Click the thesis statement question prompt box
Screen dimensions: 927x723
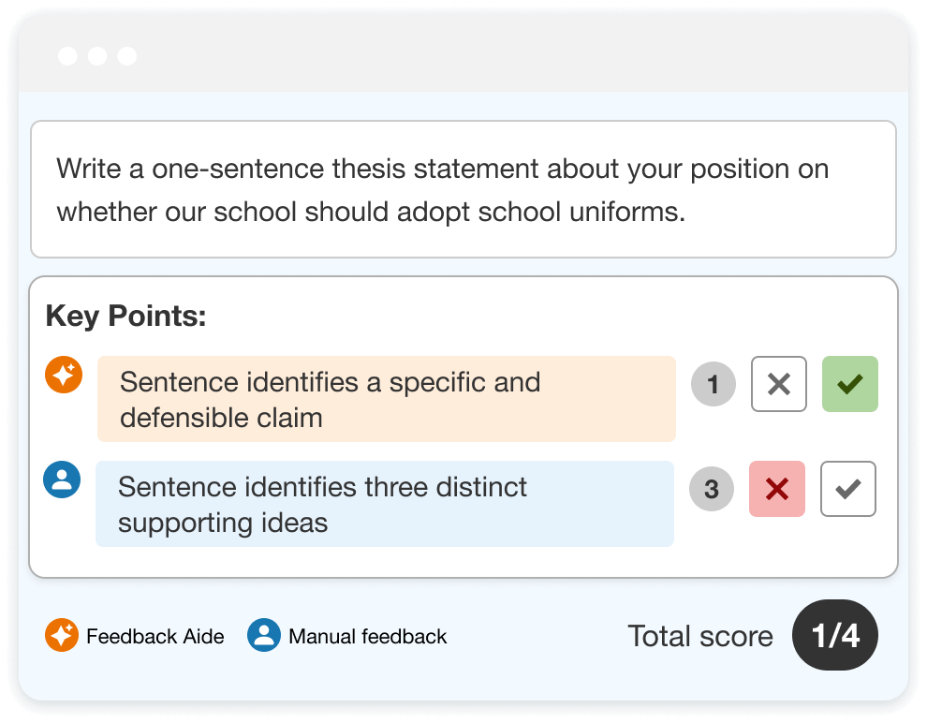point(463,189)
